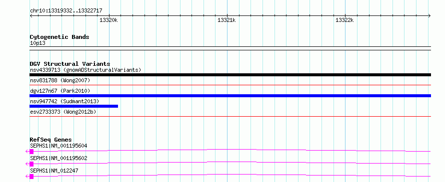Open the RefSeq Genes track heading
This screenshot has width=445, height=182.
[51, 140]
